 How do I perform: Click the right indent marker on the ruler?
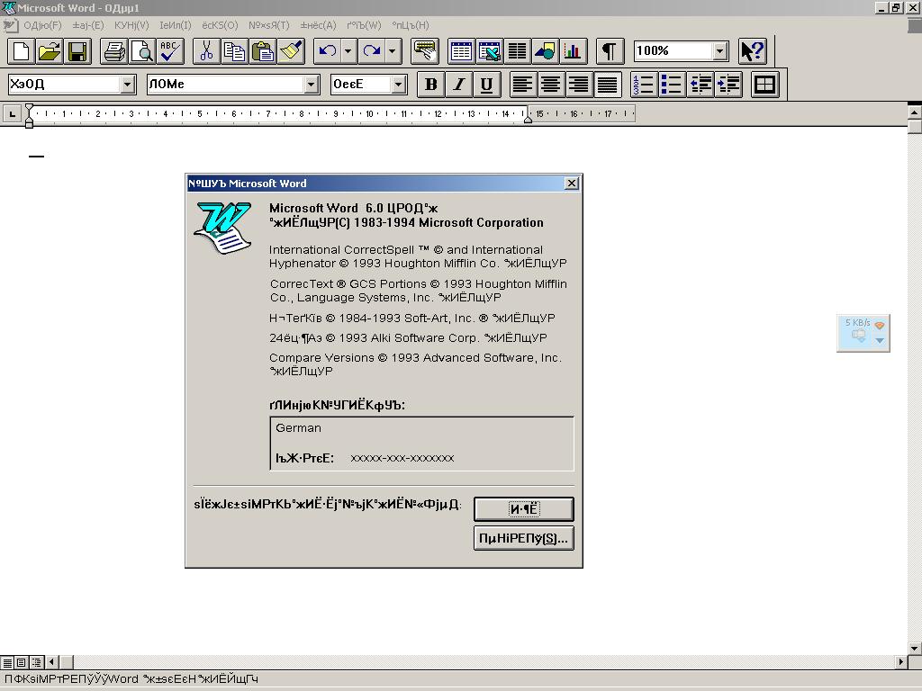coord(528,119)
